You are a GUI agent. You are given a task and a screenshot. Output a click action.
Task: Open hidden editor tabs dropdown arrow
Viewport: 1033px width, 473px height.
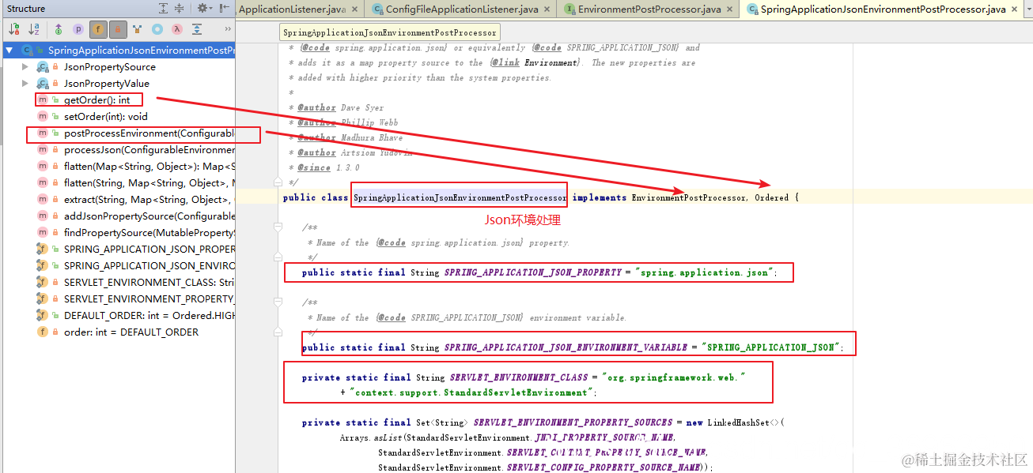pos(1027,9)
